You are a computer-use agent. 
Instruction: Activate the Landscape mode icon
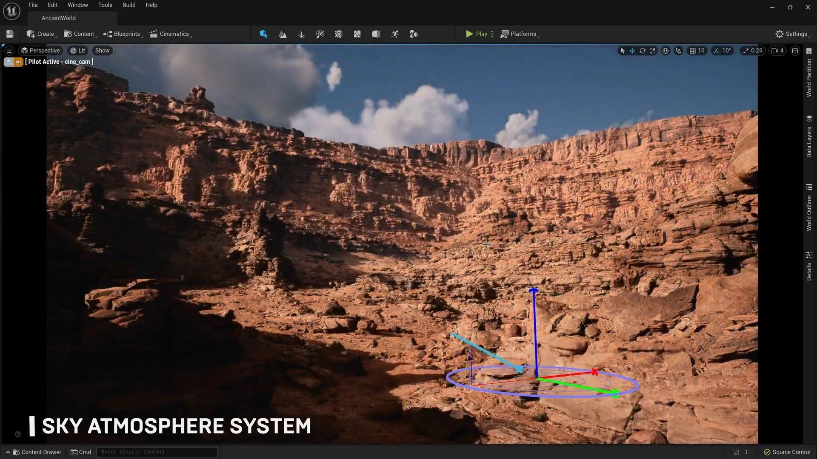pyautogui.click(x=283, y=34)
